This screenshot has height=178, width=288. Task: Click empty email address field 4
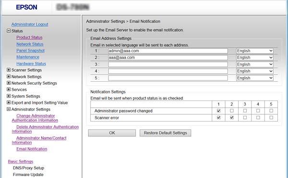click(168, 71)
